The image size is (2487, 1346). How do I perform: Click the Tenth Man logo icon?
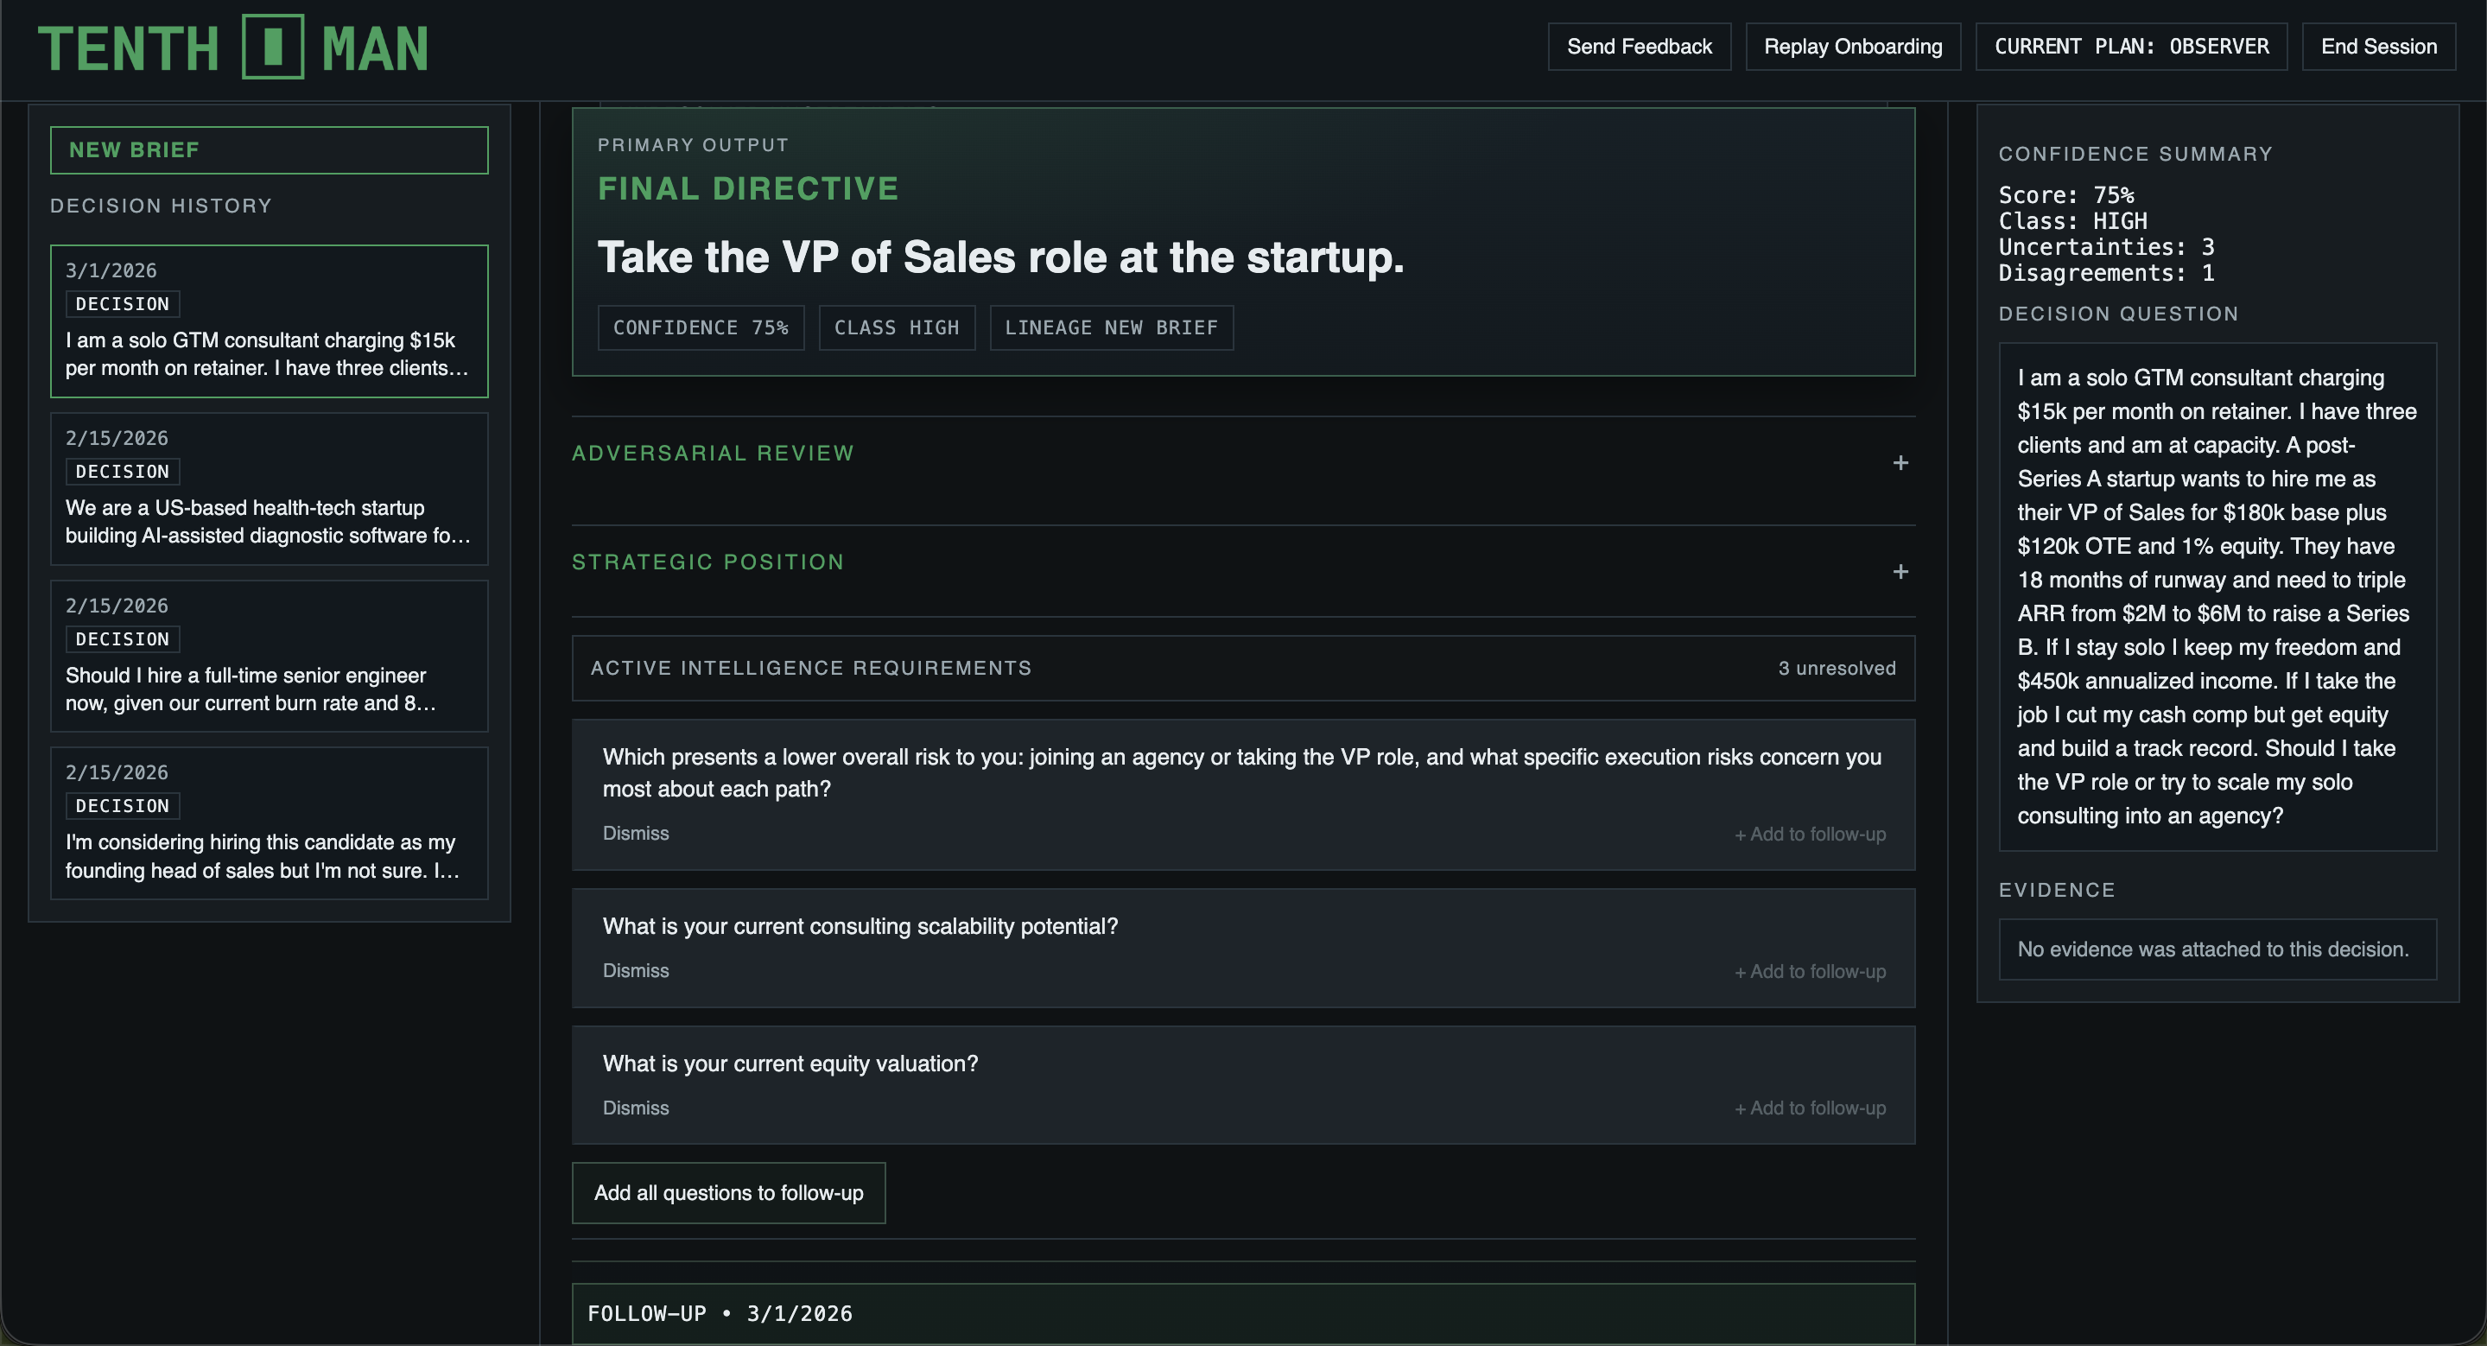tap(272, 47)
